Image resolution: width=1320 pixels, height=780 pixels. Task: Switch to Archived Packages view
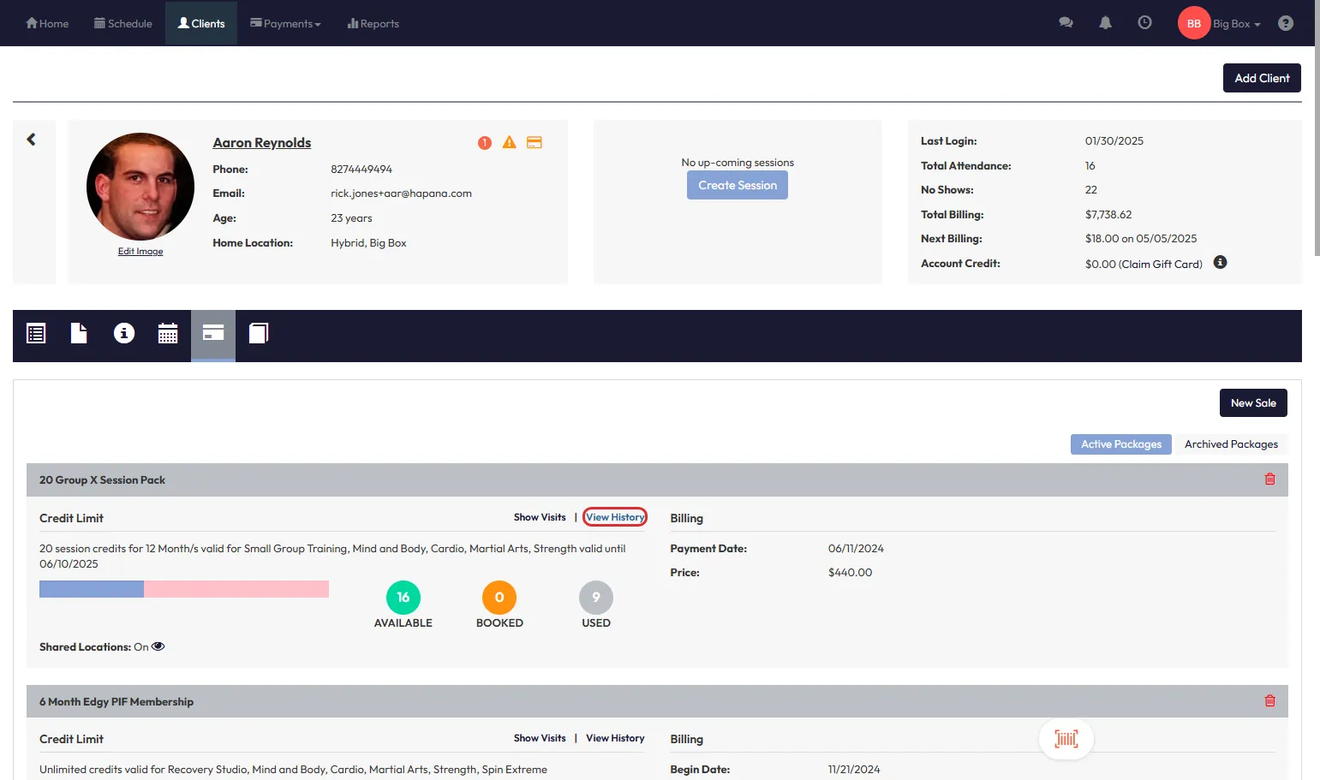click(1230, 444)
